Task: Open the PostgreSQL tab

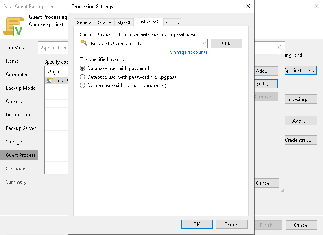Action: [x=148, y=22]
